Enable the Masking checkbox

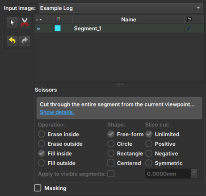[38, 188]
